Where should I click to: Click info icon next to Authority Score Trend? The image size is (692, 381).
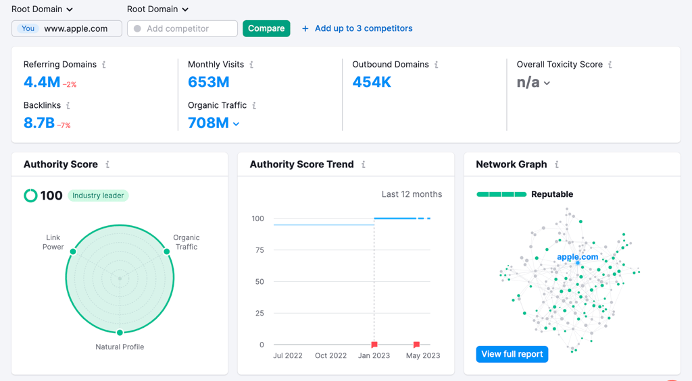click(364, 165)
